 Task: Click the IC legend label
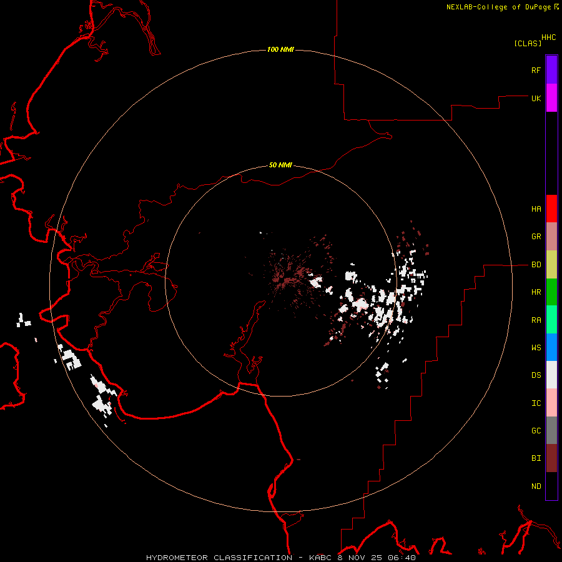536,403
